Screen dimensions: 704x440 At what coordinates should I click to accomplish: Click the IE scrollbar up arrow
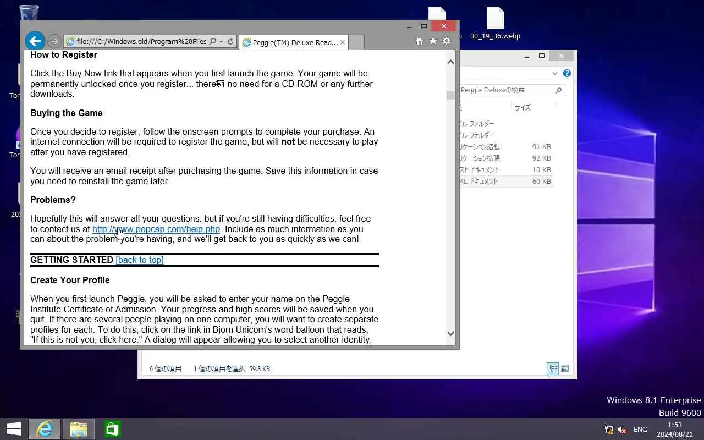(451, 62)
